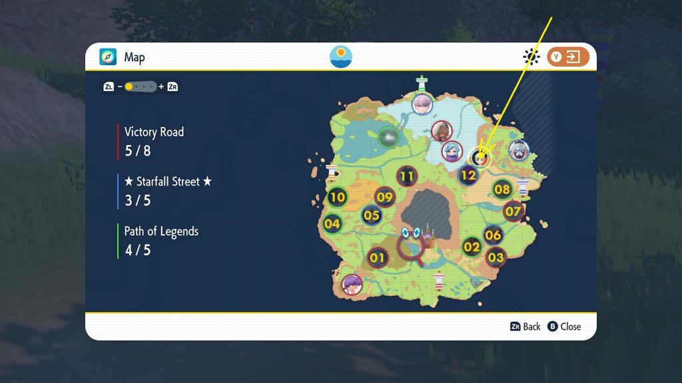Screen dimensions: 682x383
Task: Select the purple-haired portrait in southwest
Action: 352,285
